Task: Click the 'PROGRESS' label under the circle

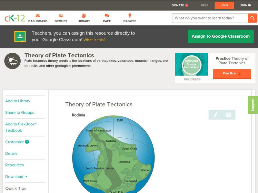Action: click(x=192, y=79)
